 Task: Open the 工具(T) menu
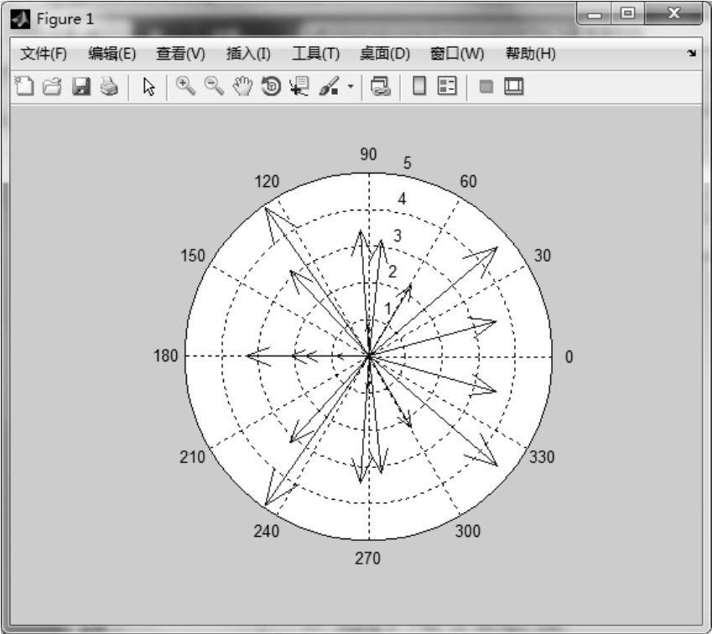[x=315, y=54]
